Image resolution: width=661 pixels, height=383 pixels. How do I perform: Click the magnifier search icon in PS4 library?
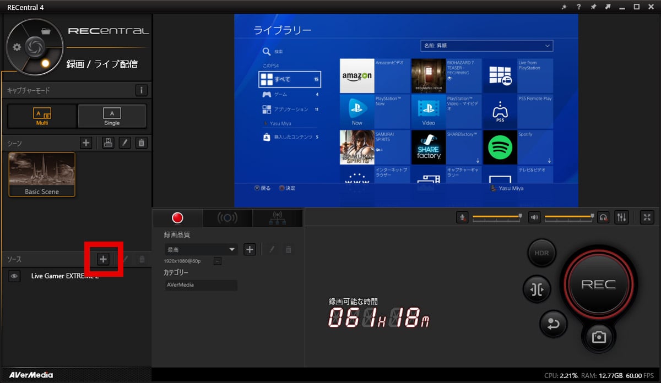[267, 51]
